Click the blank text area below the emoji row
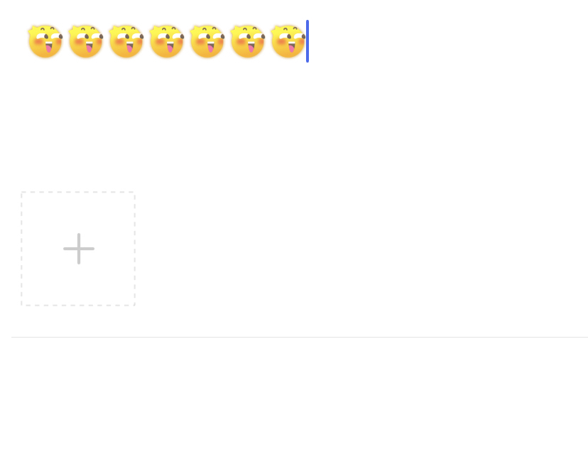Image resolution: width=588 pixels, height=452 pixels. (x=300, y=124)
